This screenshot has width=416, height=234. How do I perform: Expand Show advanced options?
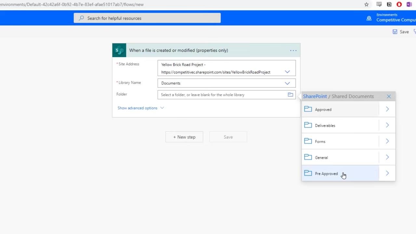(x=137, y=108)
